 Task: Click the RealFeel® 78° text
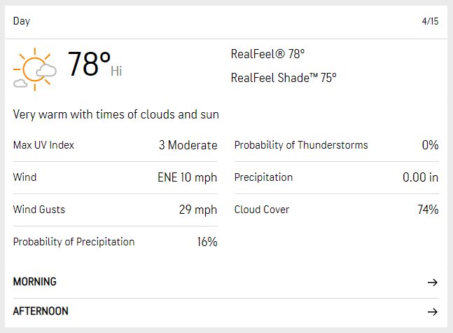[x=268, y=54]
